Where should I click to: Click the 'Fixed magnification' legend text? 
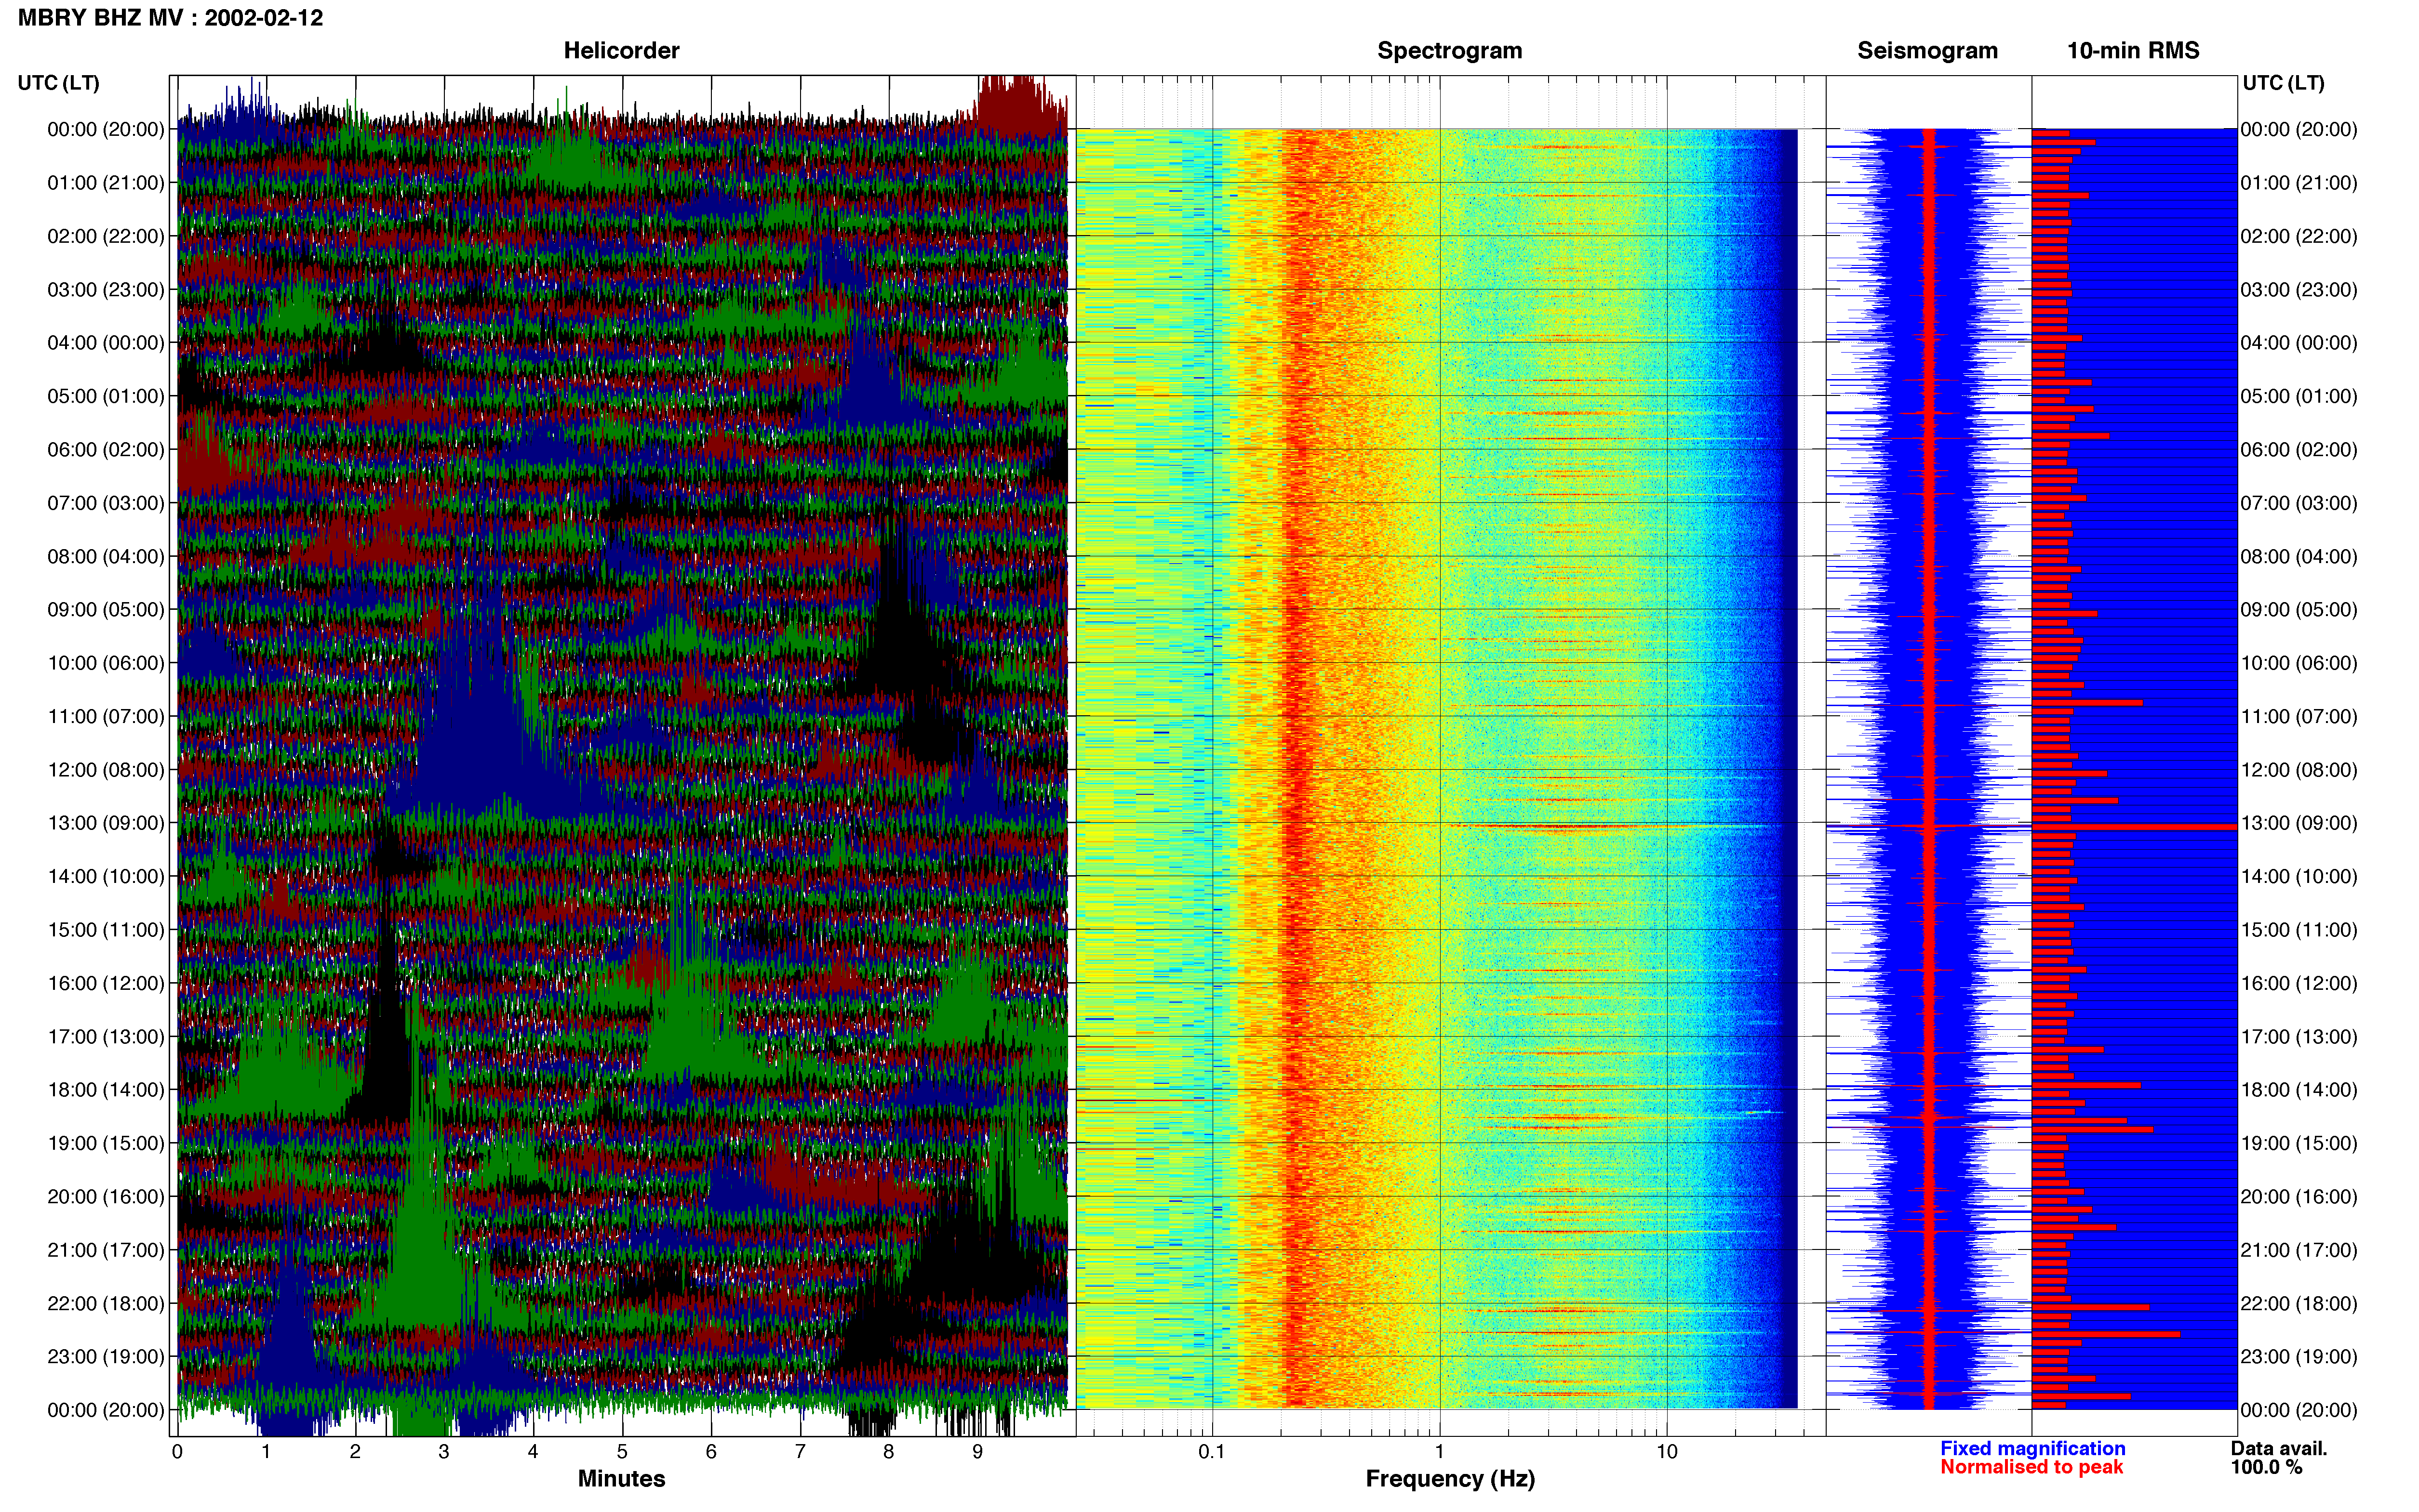[2033, 1448]
